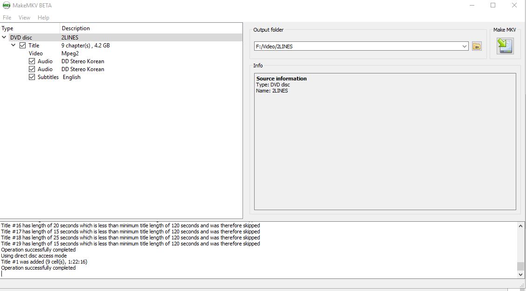Maximize the MakeMKV window

(x=493, y=6)
